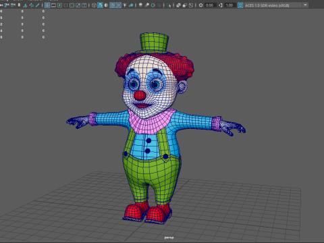Enable Screen Space Ambient Occlusion icon
This screenshot has height=243, width=324.
pyautogui.click(x=140, y=5)
